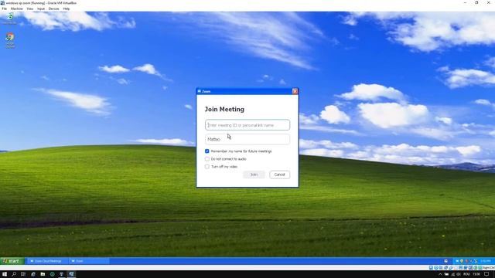Image resolution: width=495 pixels, height=278 pixels.
Task: Click the Zoom icon in XP system tray
Action: click(457, 261)
